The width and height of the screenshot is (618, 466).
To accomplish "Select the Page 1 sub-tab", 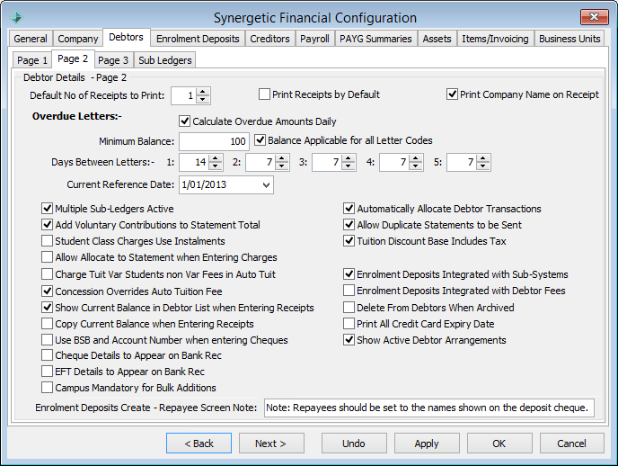I will tap(32, 60).
